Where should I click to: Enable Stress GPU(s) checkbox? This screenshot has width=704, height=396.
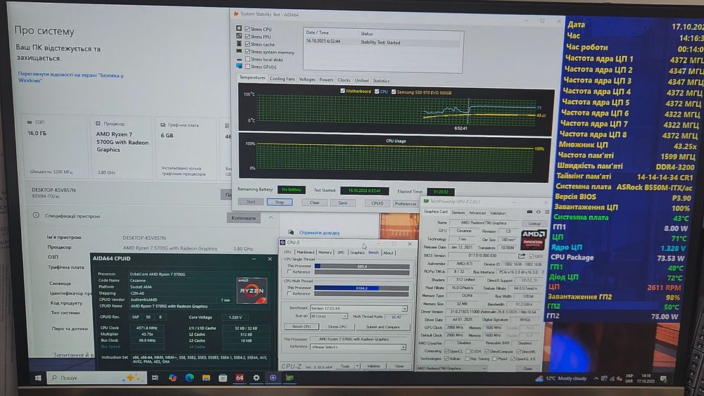[x=247, y=66]
